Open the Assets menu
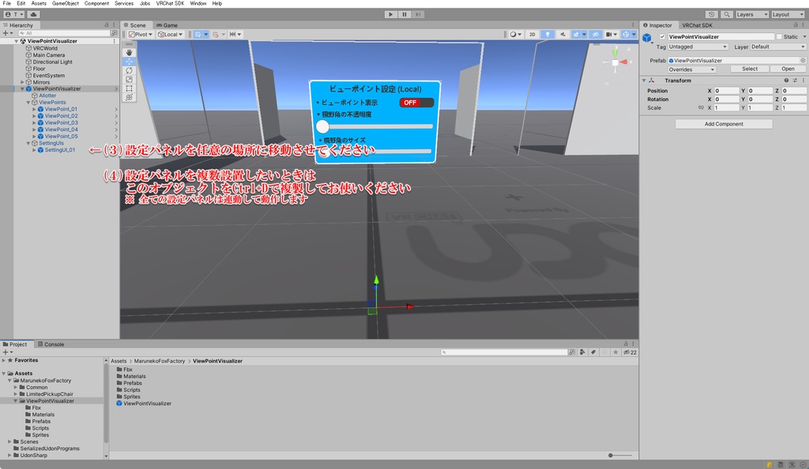Screen dimensions: 809x469 pyautogui.click(x=39, y=3)
